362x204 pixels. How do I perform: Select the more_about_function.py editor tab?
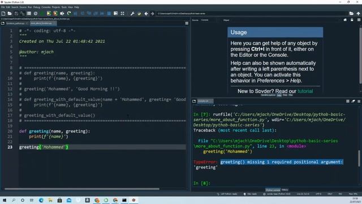(43, 23)
